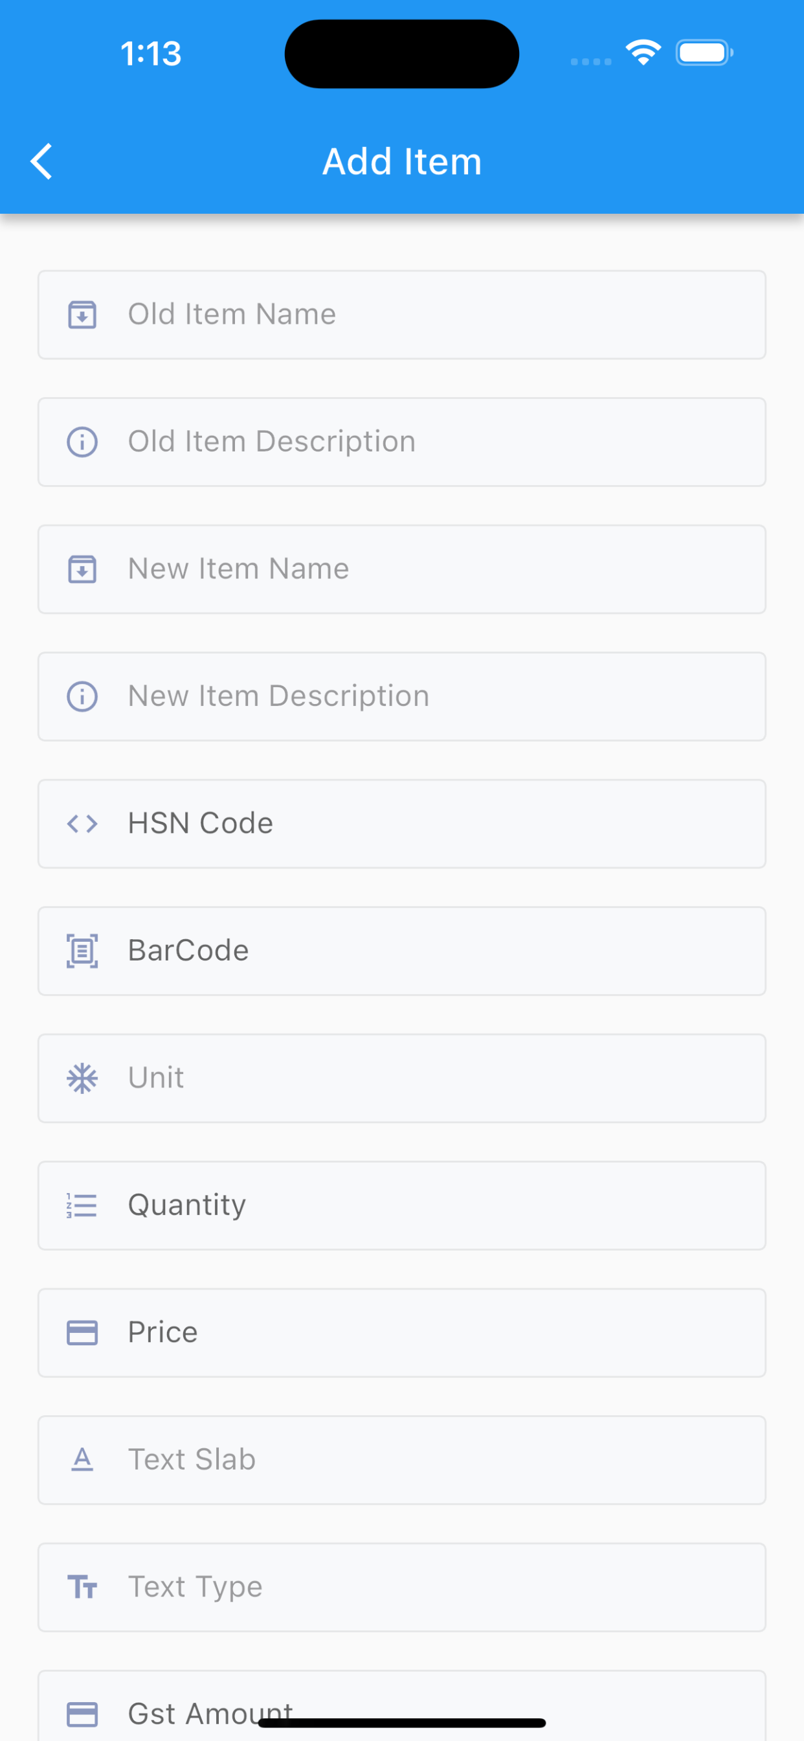The height and width of the screenshot is (1741, 804).
Task: Focus the Old Item Name field
Action: click(x=402, y=315)
